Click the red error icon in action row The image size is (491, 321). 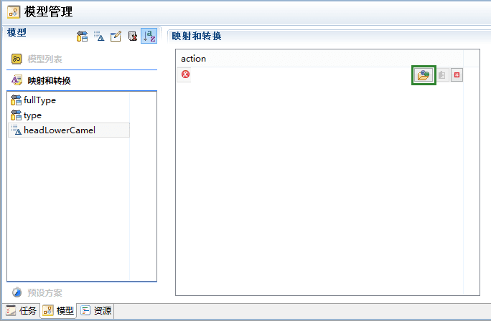[x=185, y=75]
